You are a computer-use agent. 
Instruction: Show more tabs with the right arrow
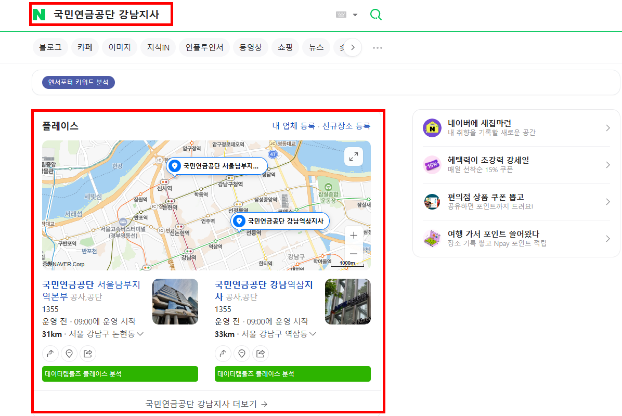[353, 48]
